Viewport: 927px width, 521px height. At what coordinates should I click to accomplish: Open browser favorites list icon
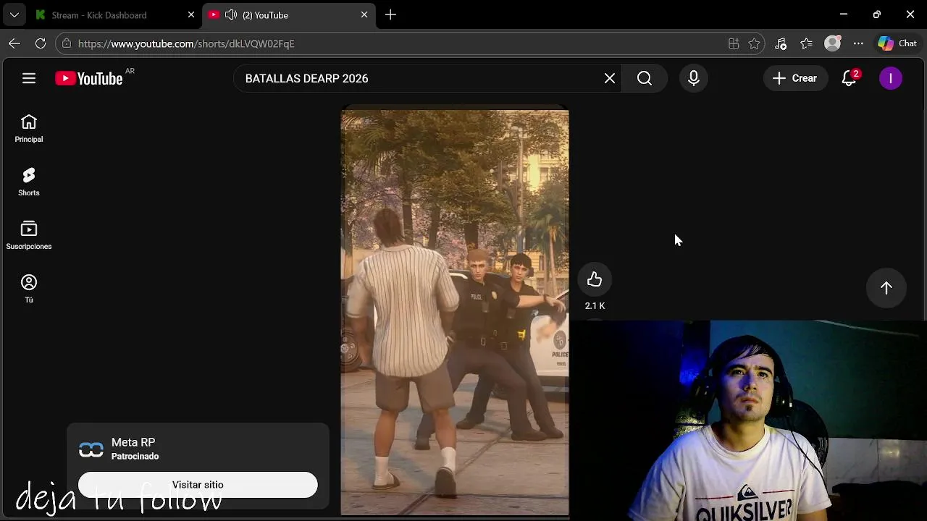(x=807, y=43)
